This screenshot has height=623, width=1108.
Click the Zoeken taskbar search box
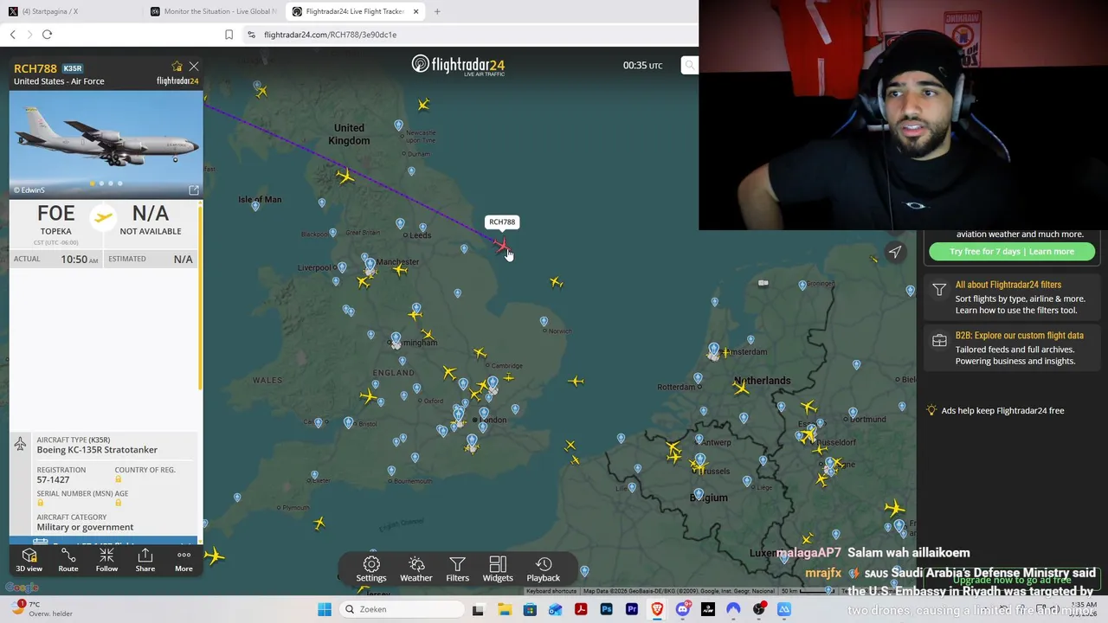[400, 609]
